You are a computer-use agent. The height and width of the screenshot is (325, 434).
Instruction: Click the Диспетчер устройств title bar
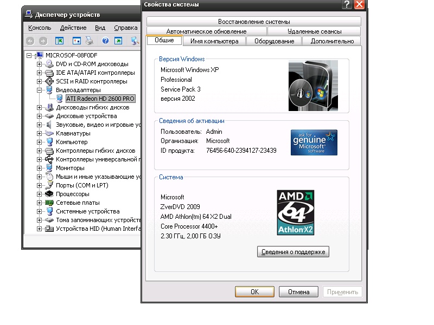[82, 15]
